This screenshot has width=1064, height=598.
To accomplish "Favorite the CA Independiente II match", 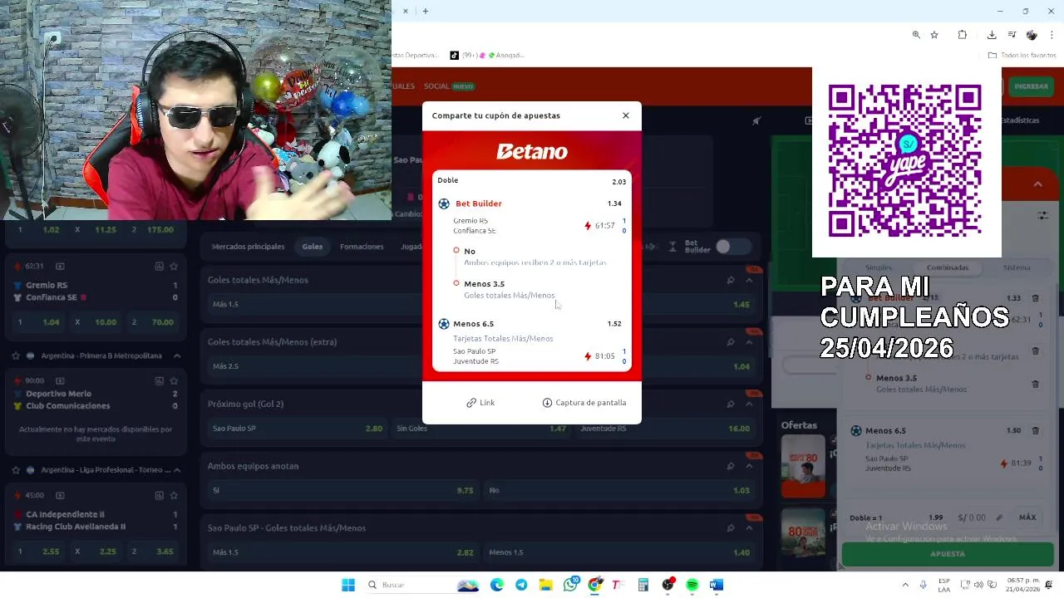I will [x=174, y=496].
